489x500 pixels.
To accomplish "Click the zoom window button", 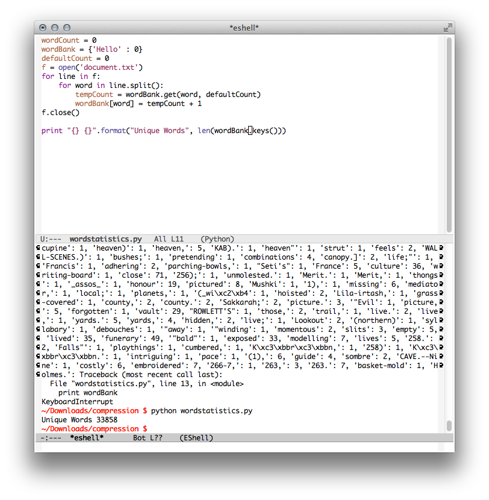I will click(67, 28).
